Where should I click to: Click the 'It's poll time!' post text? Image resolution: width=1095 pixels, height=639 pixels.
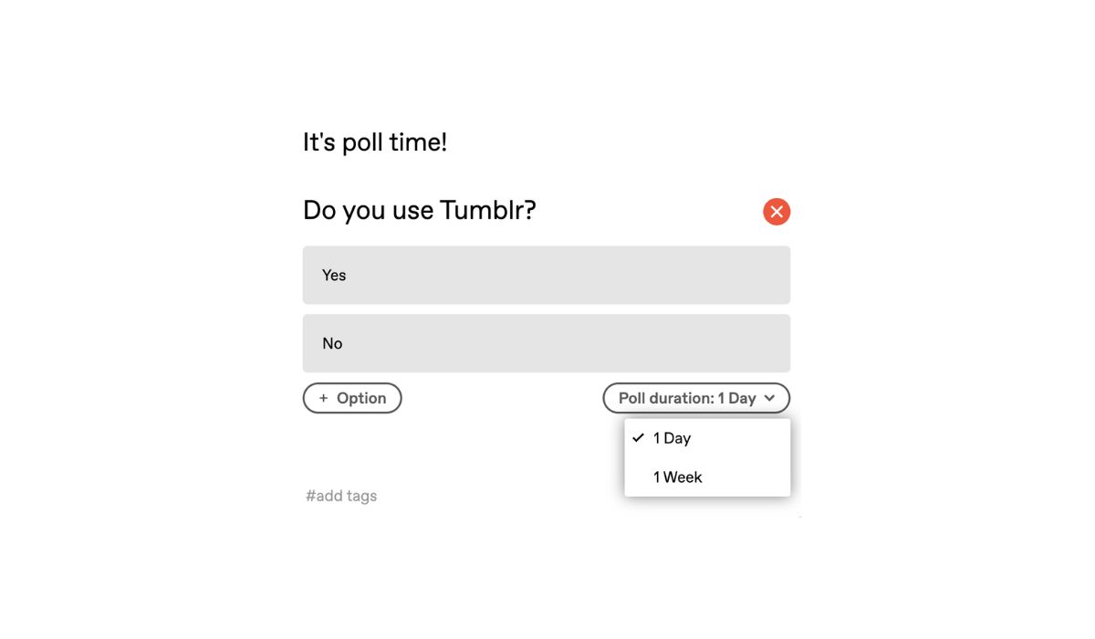[x=375, y=142]
